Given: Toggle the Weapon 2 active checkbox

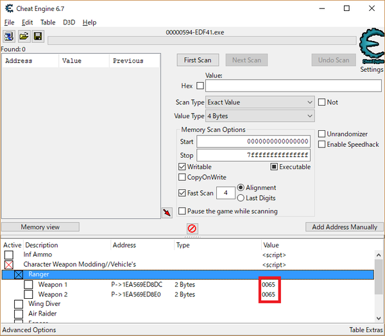Looking at the screenshot, I should (x=28, y=294).
